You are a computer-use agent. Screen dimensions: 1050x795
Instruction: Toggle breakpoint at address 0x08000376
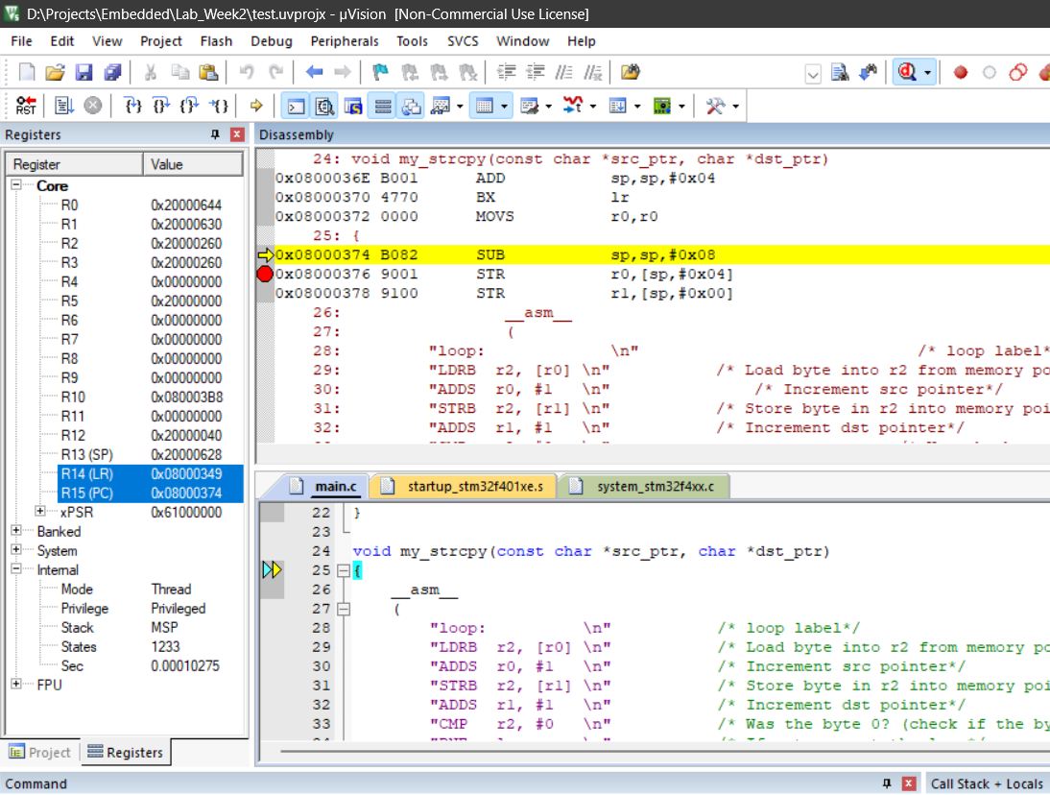265,275
